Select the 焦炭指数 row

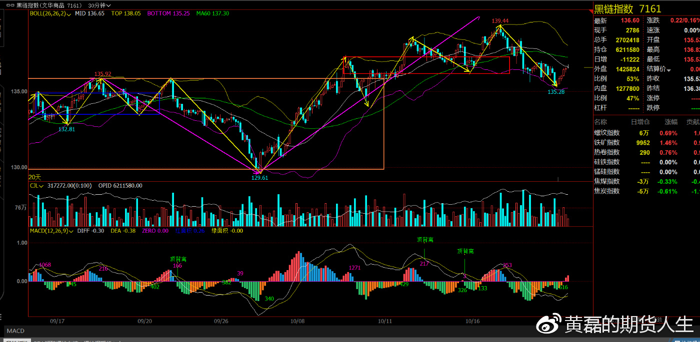pos(646,191)
